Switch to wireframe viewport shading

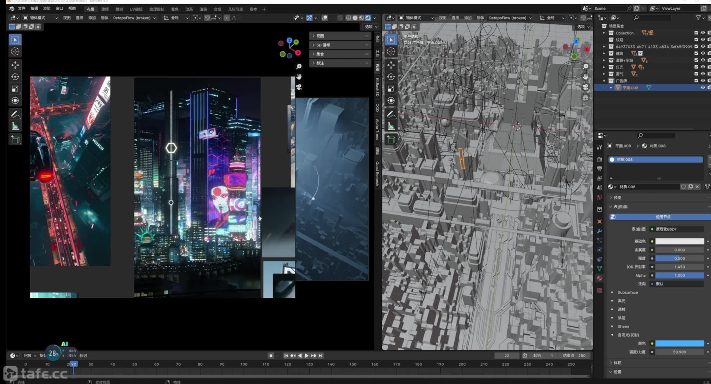pos(349,18)
